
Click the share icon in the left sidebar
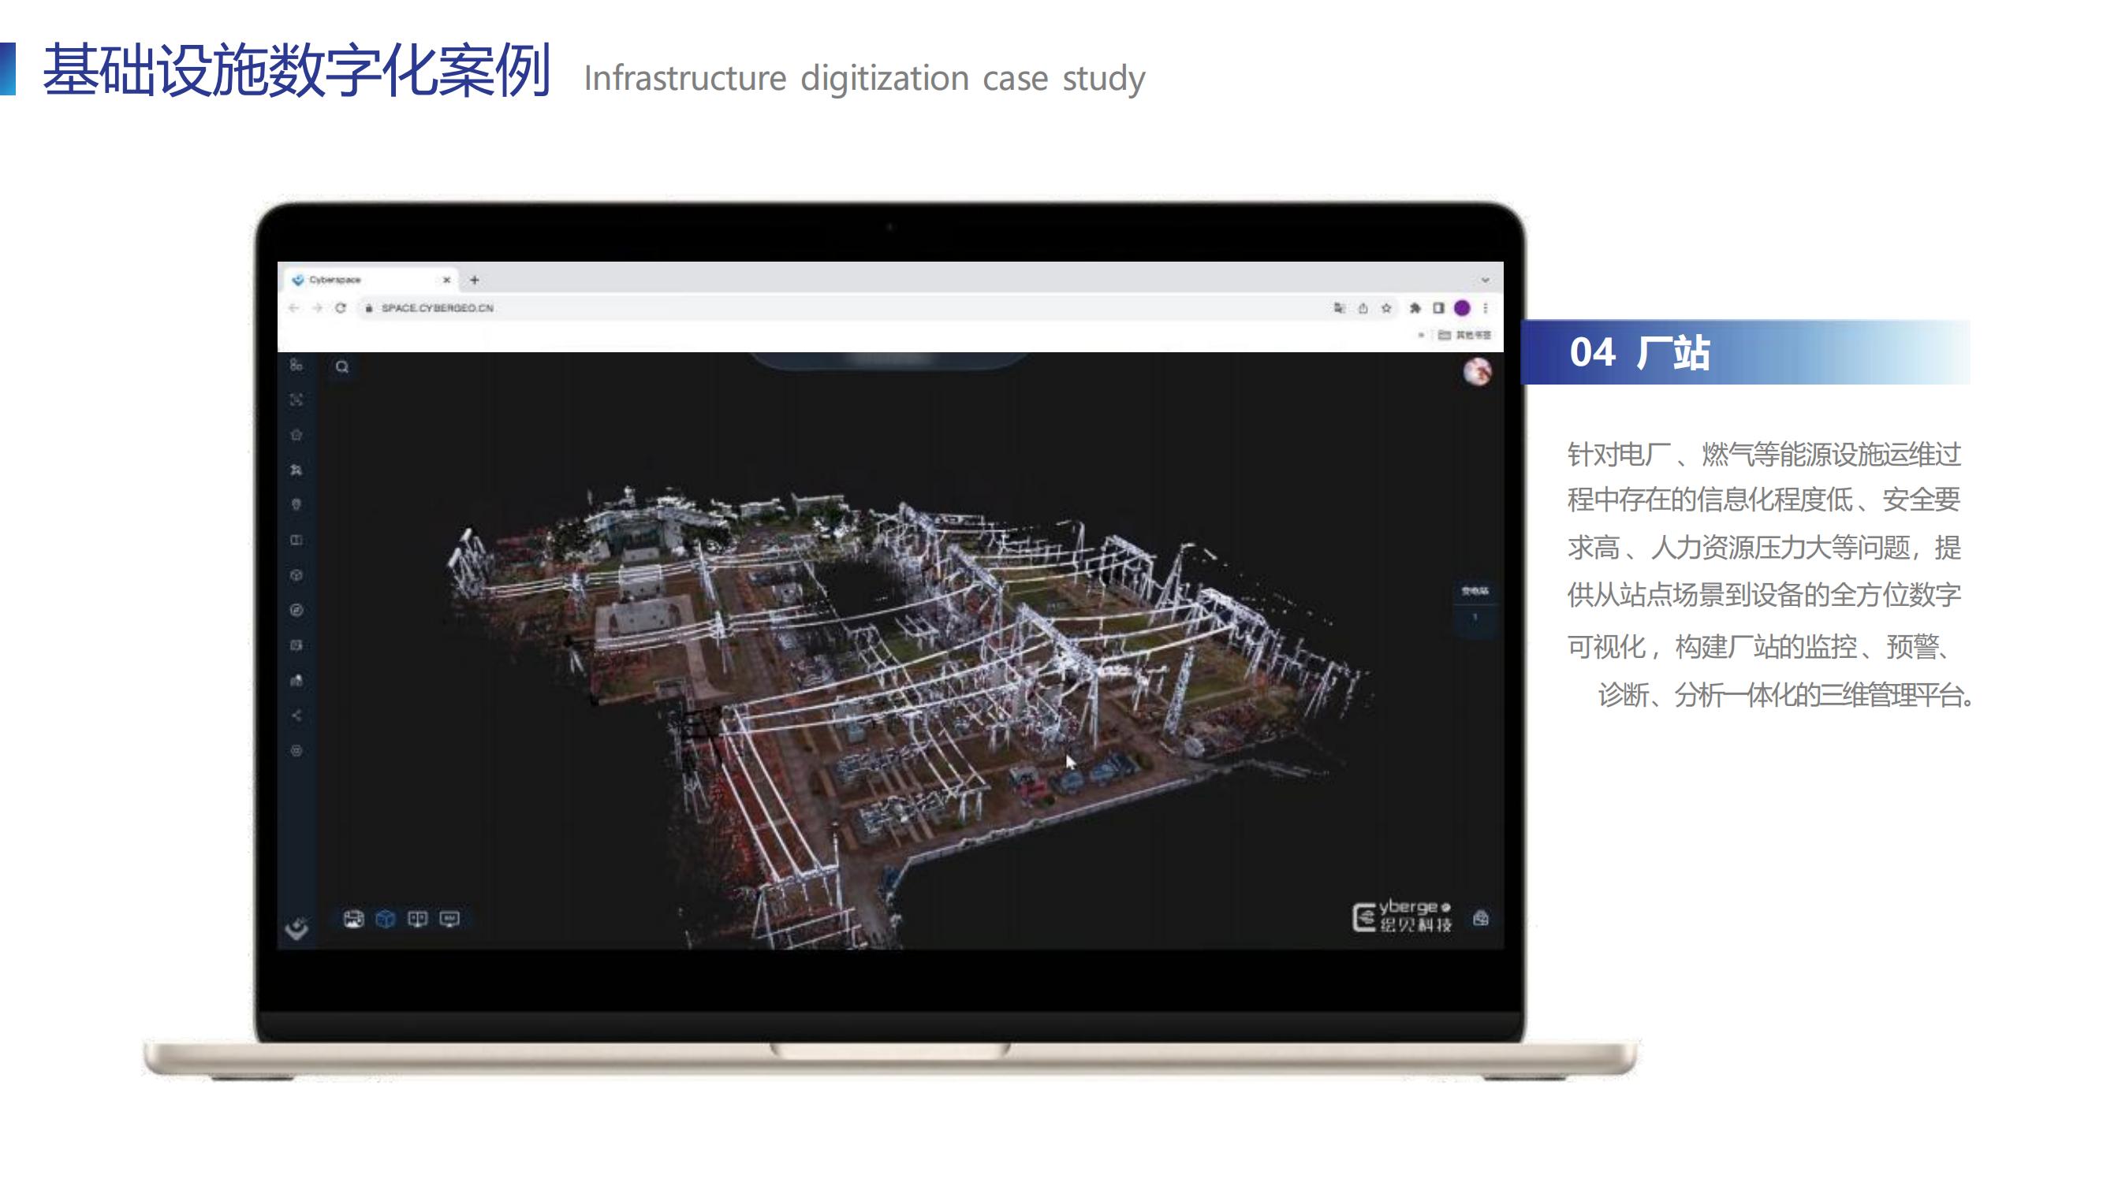[296, 716]
